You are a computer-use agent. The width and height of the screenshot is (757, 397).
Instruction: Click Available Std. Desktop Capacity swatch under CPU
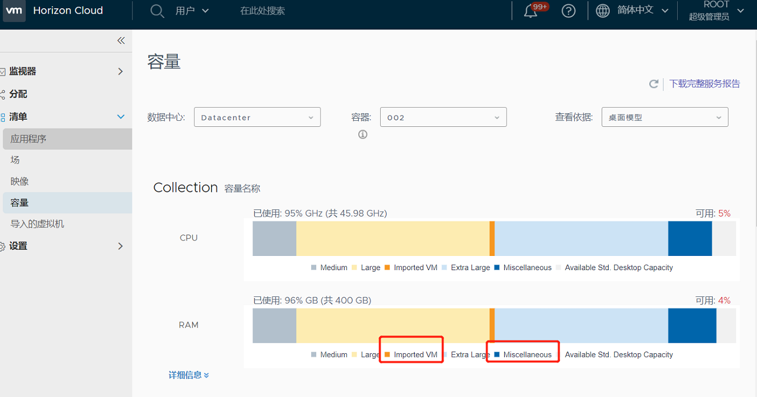point(558,267)
